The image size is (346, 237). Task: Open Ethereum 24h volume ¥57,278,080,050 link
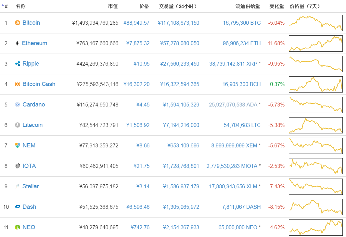tap(178, 43)
